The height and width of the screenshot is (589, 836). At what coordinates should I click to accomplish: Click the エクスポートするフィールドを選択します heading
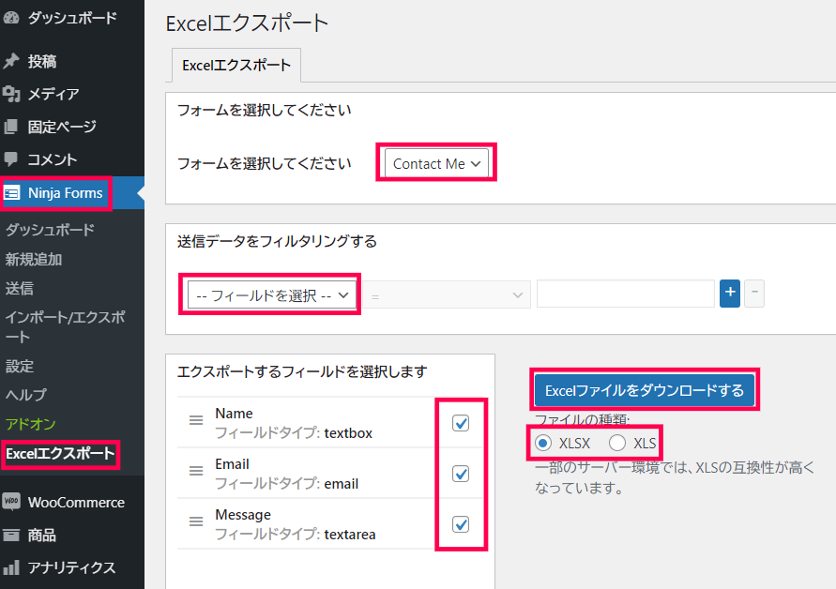(302, 371)
